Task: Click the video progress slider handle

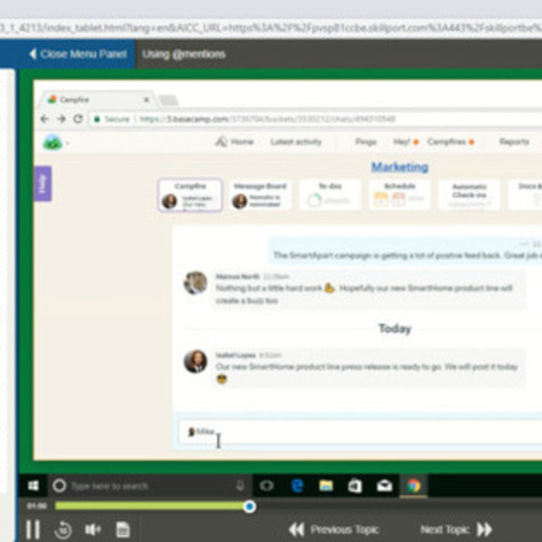Action: point(249,507)
